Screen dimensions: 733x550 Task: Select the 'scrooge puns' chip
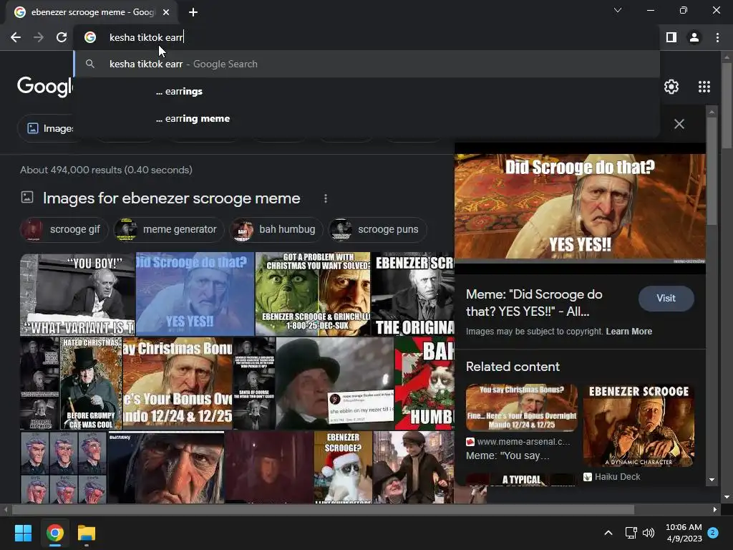click(377, 230)
